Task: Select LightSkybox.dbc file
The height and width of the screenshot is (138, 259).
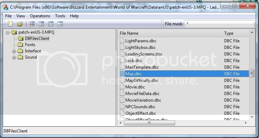Action: (140, 48)
